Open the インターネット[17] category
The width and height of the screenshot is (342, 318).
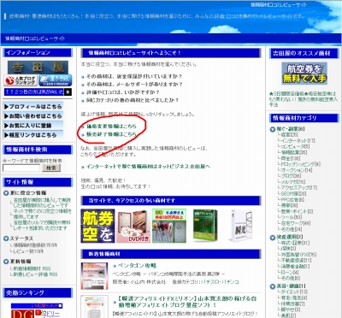click(298, 140)
